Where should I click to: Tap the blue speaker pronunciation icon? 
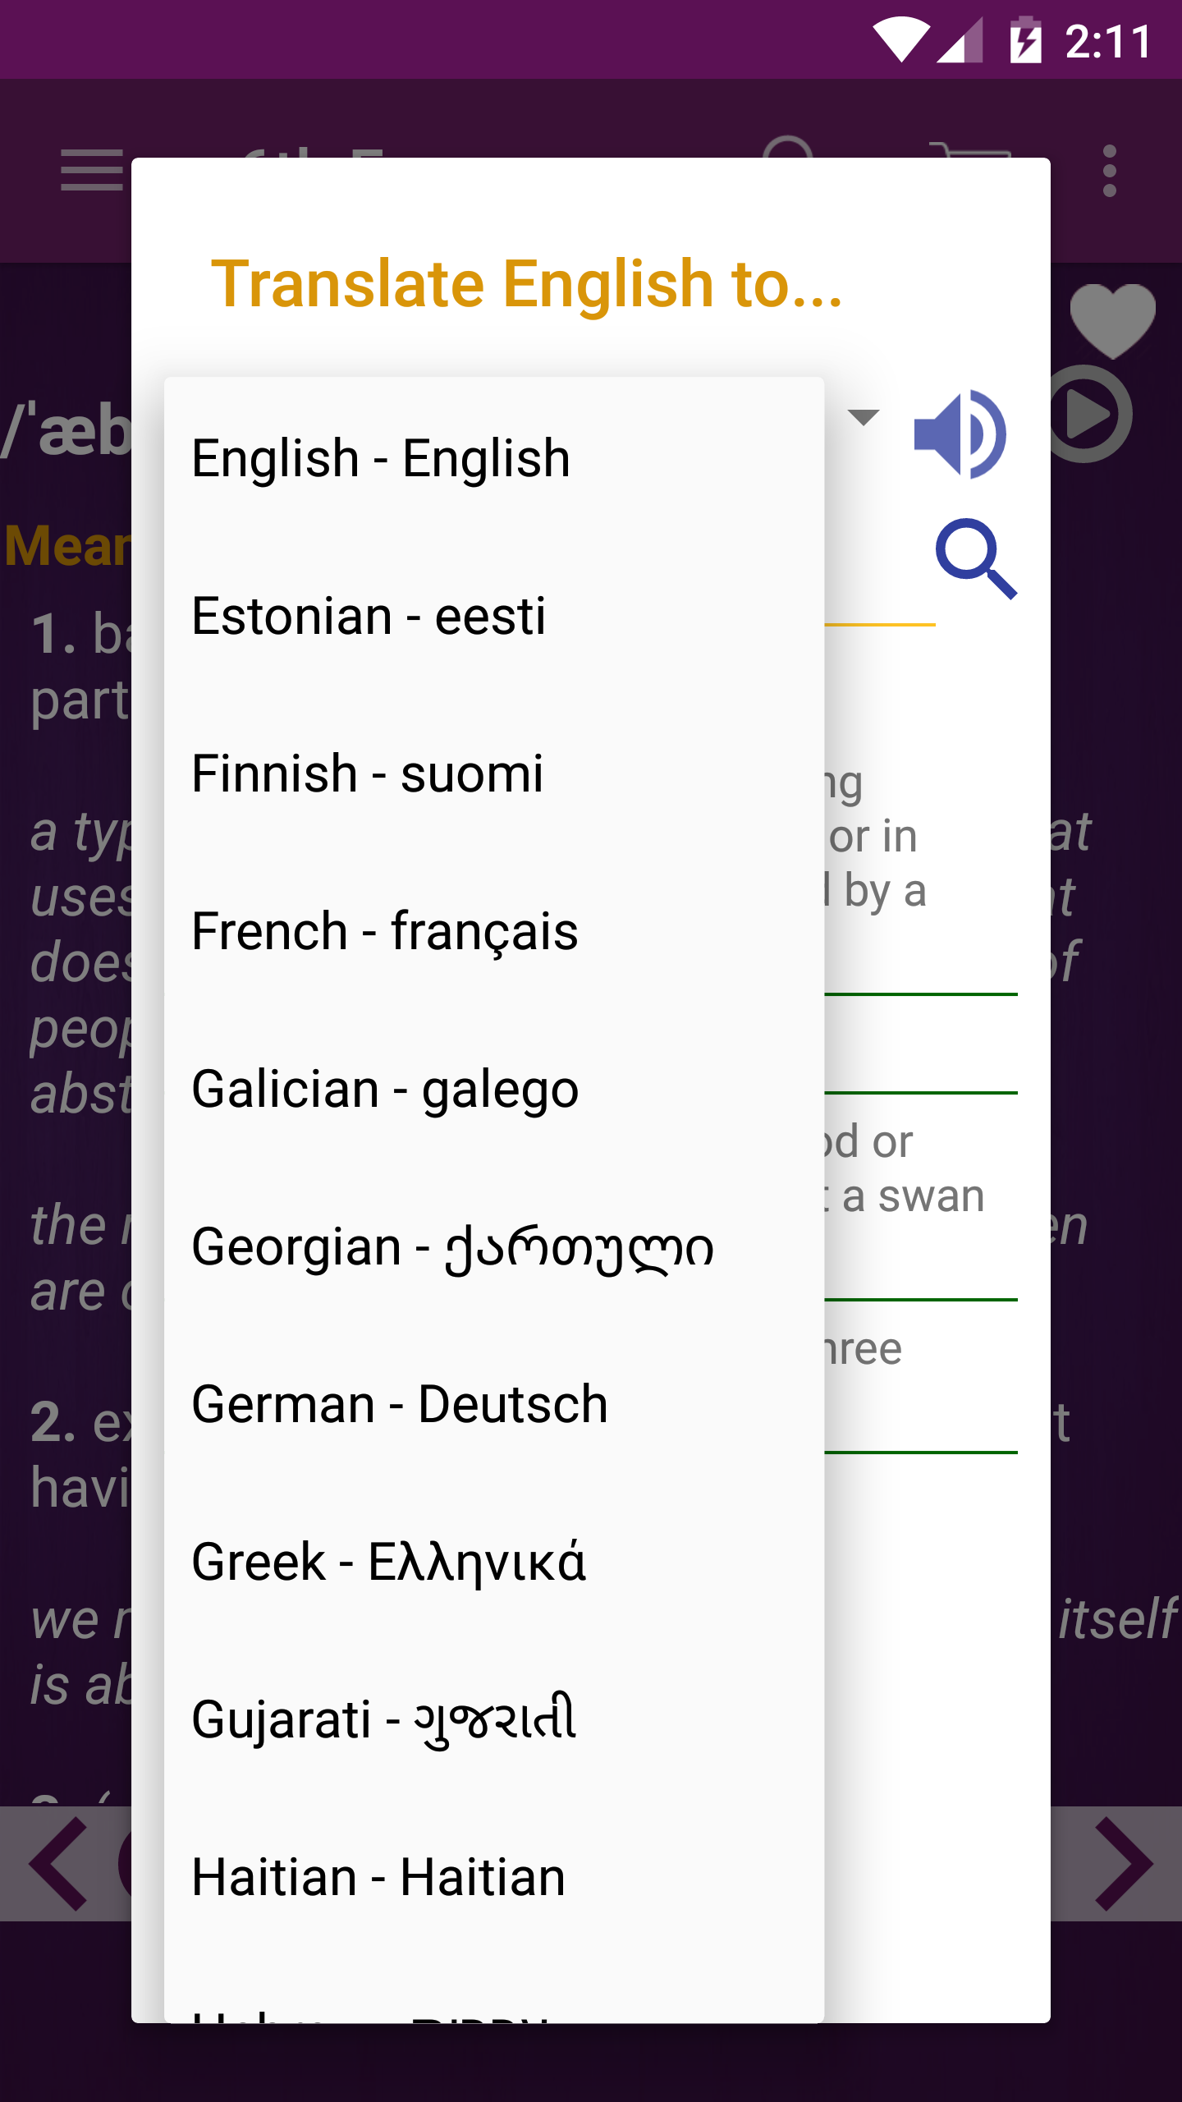click(960, 434)
